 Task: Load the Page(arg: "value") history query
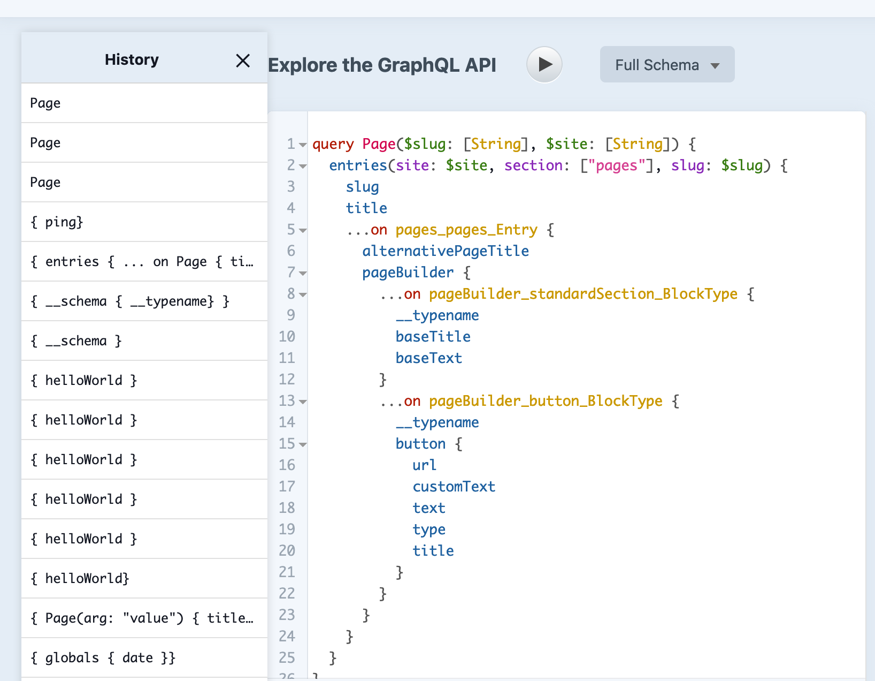144,618
